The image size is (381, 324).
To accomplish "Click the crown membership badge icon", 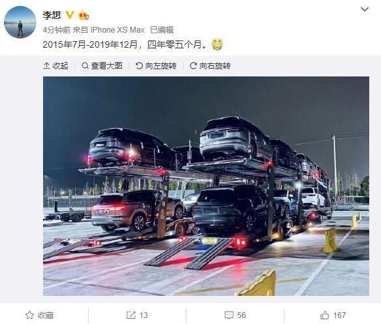I will click(84, 15).
